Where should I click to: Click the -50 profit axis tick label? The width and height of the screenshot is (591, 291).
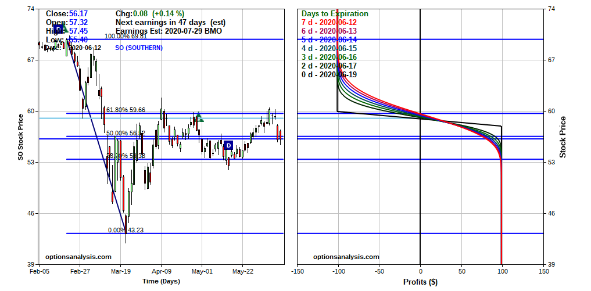(379, 271)
